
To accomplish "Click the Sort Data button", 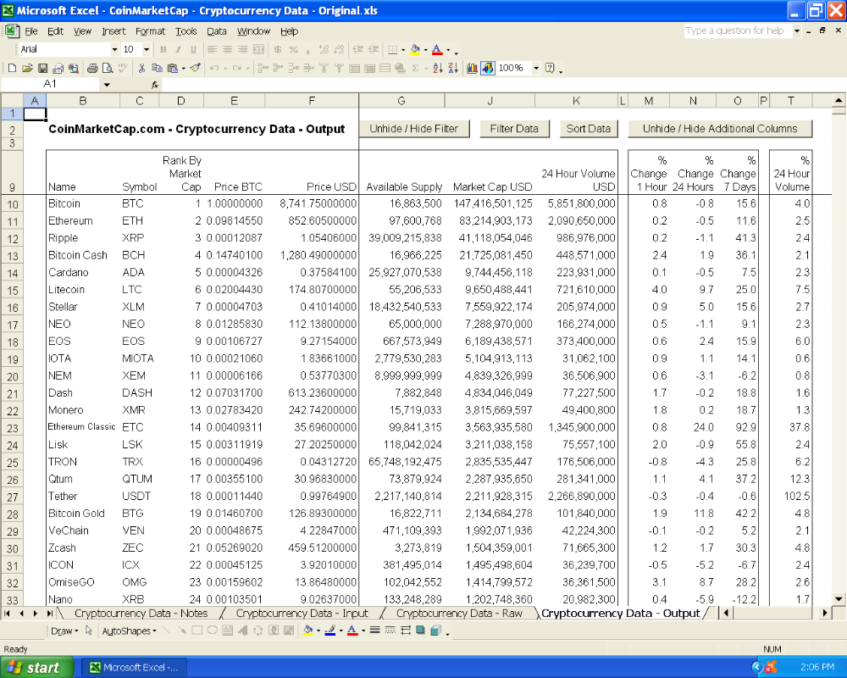I will (589, 129).
